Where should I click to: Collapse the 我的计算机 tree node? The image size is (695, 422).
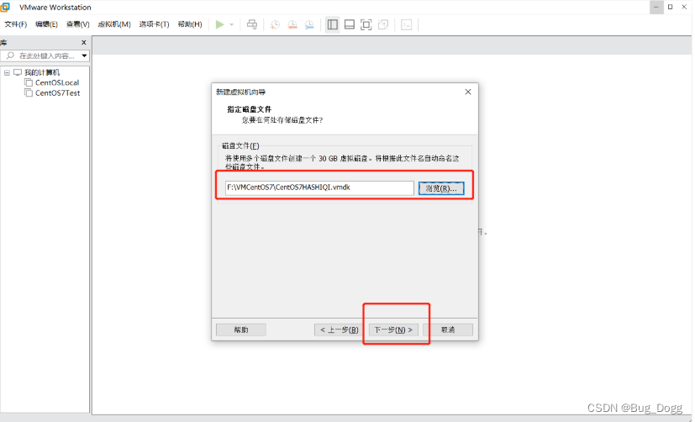7,72
